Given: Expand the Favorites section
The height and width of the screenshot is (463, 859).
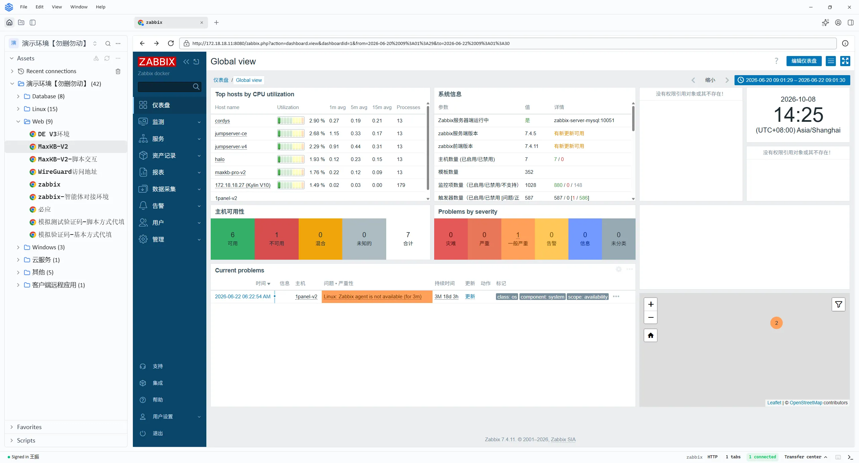Looking at the screenshot, I should [12, 427].
